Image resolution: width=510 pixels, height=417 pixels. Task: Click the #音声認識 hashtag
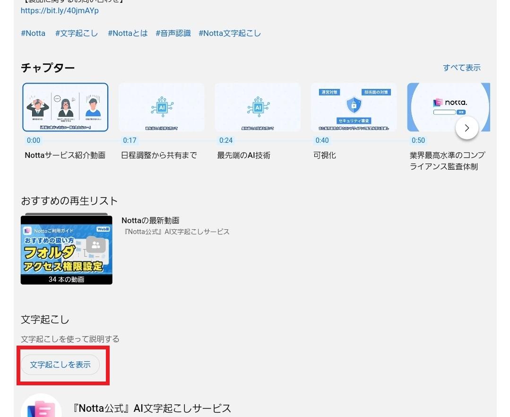tap(173, 33)
